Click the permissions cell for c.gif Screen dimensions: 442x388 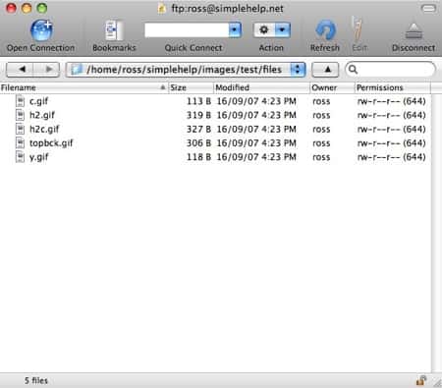point(392,101)
